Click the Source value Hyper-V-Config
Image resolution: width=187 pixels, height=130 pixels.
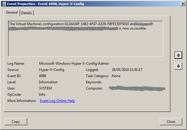tap(51, 70)
